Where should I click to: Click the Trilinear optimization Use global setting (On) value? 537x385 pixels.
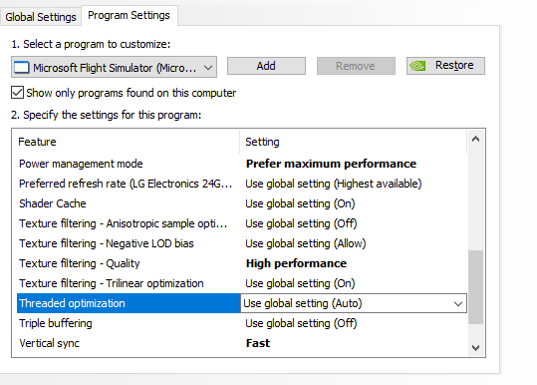pos(300,283)
